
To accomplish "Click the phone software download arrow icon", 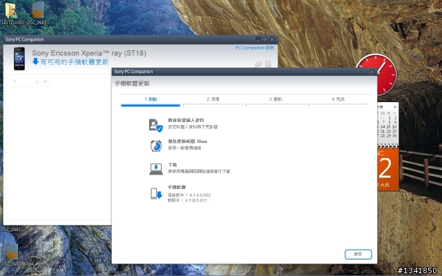I will 157,193.
